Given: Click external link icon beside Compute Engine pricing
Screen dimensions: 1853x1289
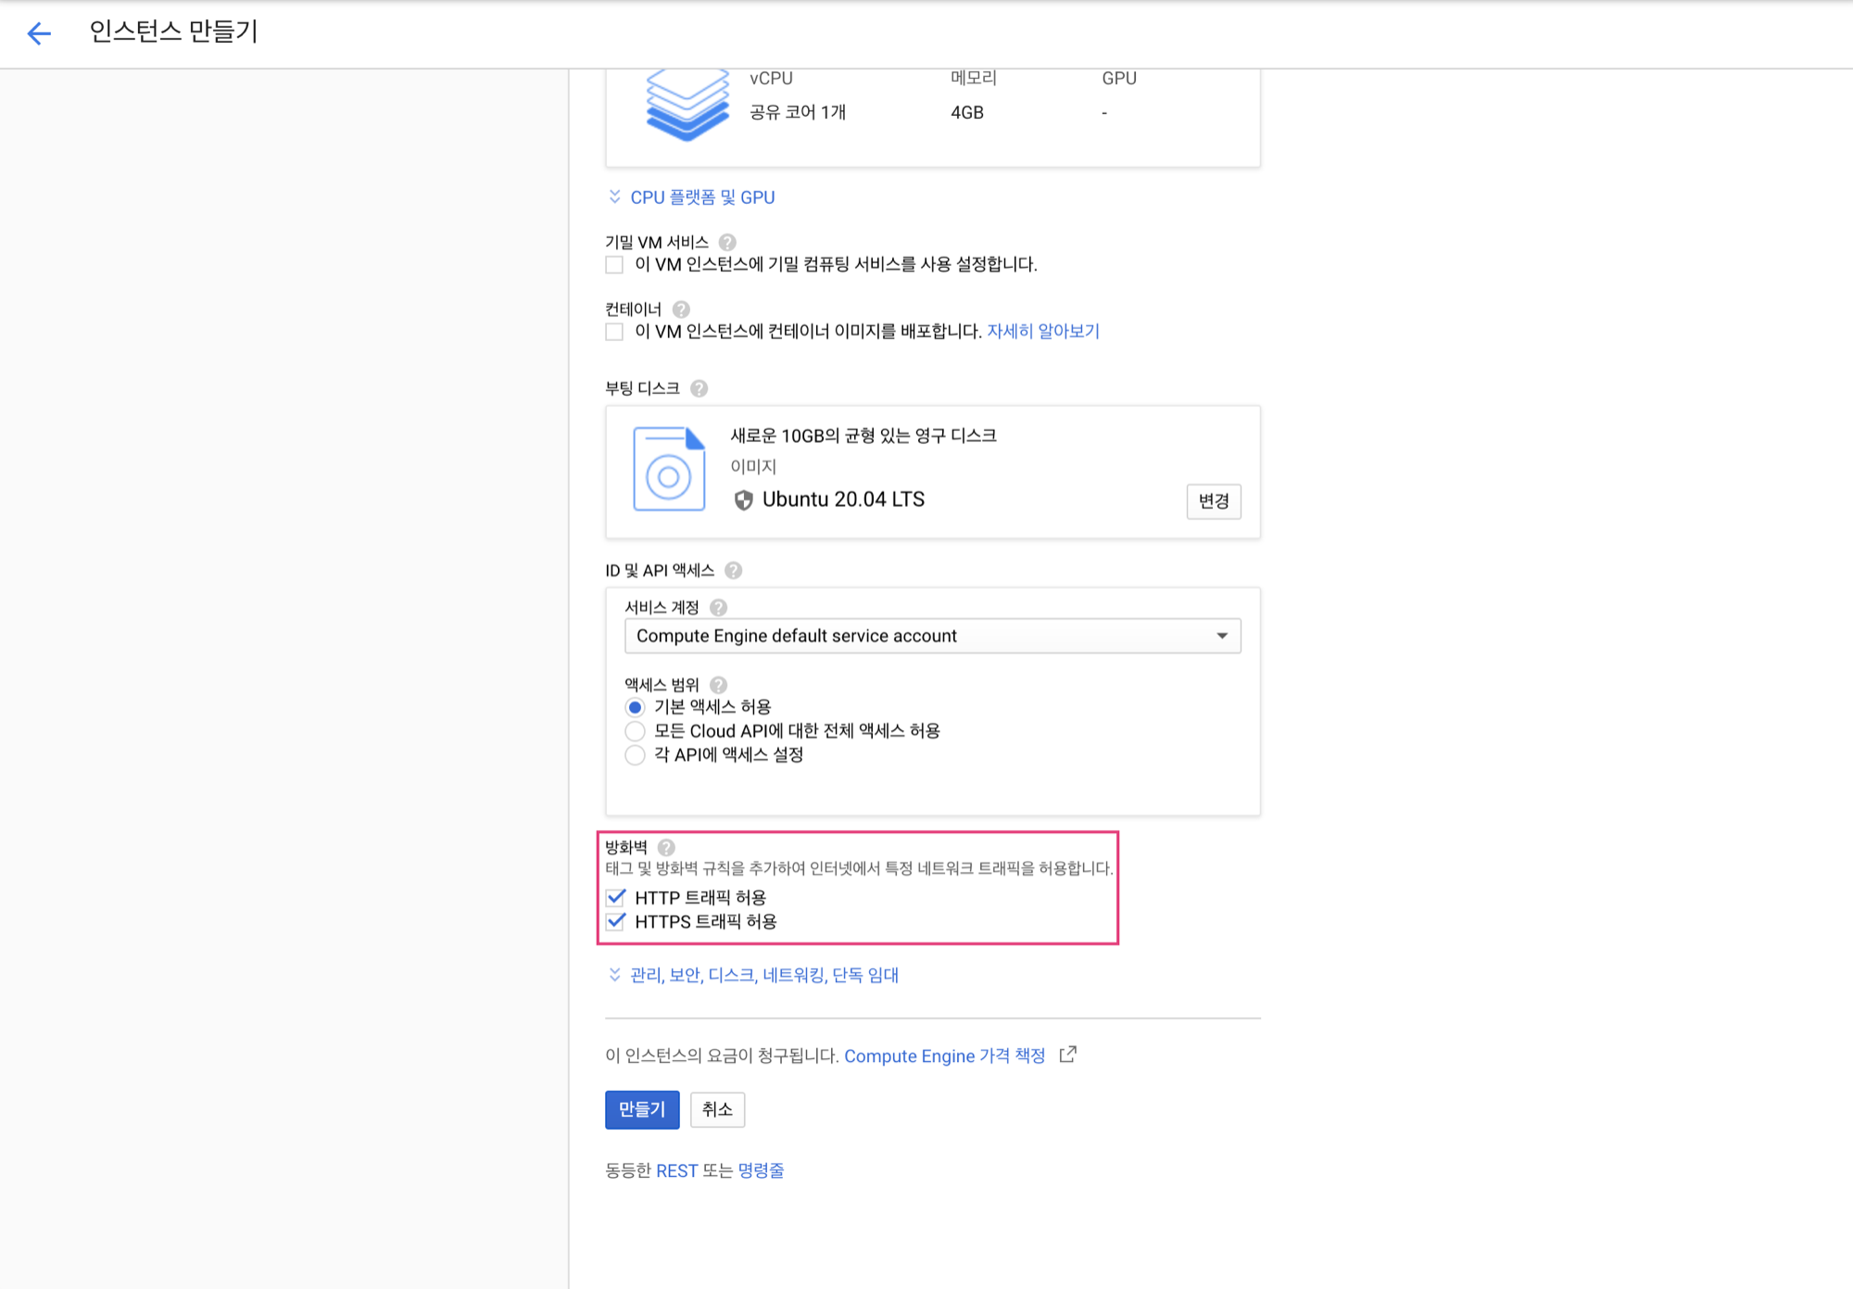Looking at the screenshot, I should 1068,1055.
